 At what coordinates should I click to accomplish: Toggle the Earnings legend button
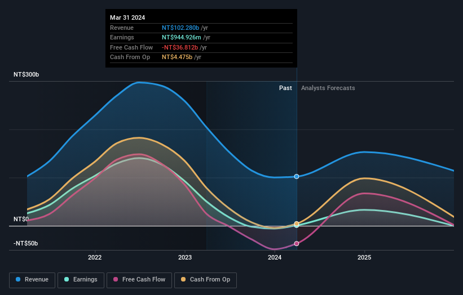click(81, 280)
